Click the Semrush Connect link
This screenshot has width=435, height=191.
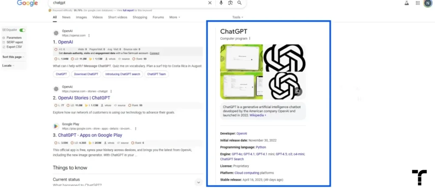pos(155,53)
